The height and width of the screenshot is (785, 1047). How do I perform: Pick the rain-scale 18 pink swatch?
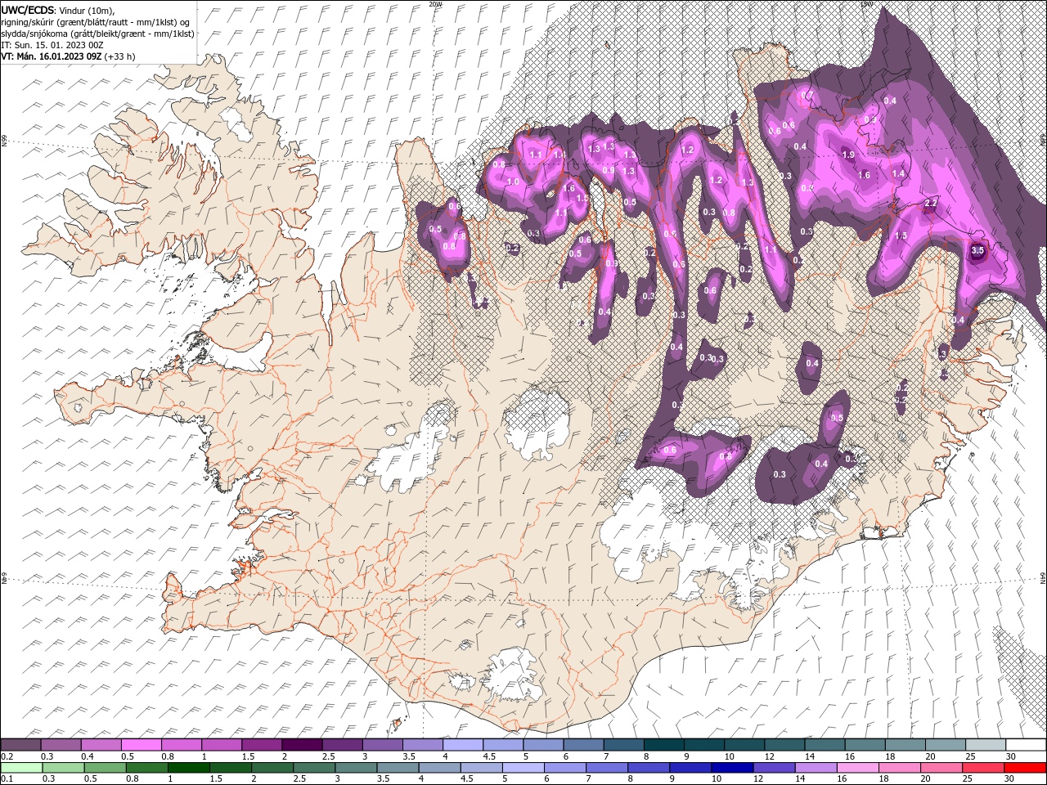tap(898, 768)
